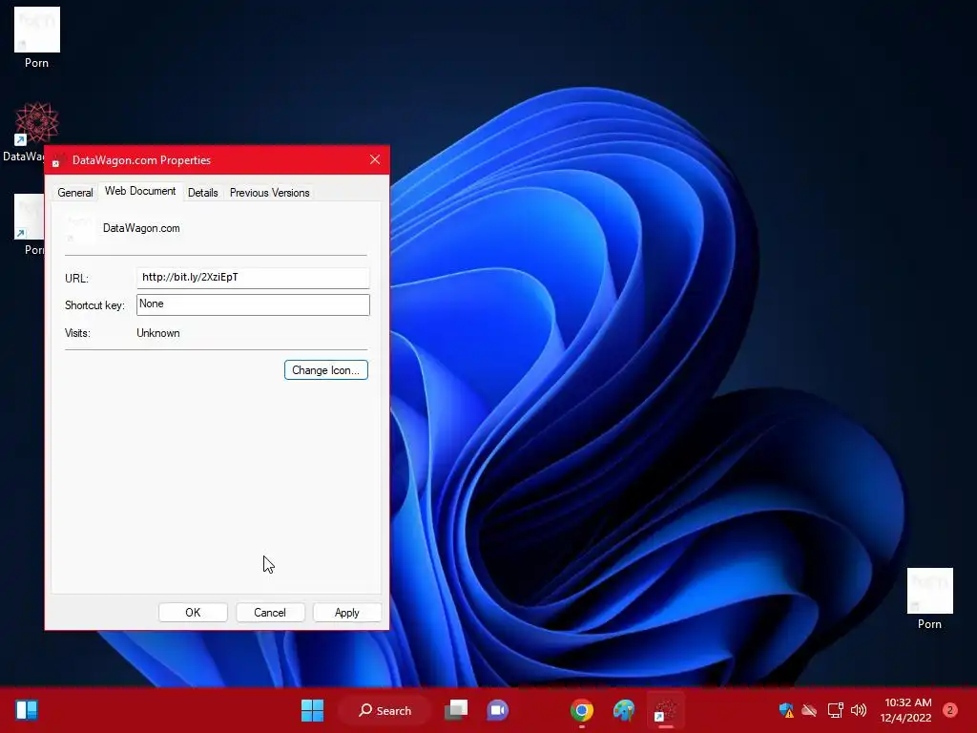This screenshot has height=733, width=977.
Task: Click the shortcut icon in Properties title bar
Action: [58, 160]
